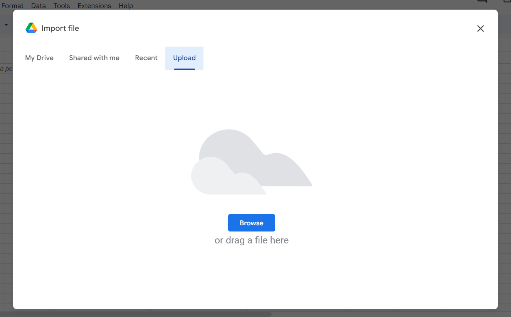Open the Extensions menu in Sheets
The height and width of the screenshot is (317, 511).
coord(94,6)
